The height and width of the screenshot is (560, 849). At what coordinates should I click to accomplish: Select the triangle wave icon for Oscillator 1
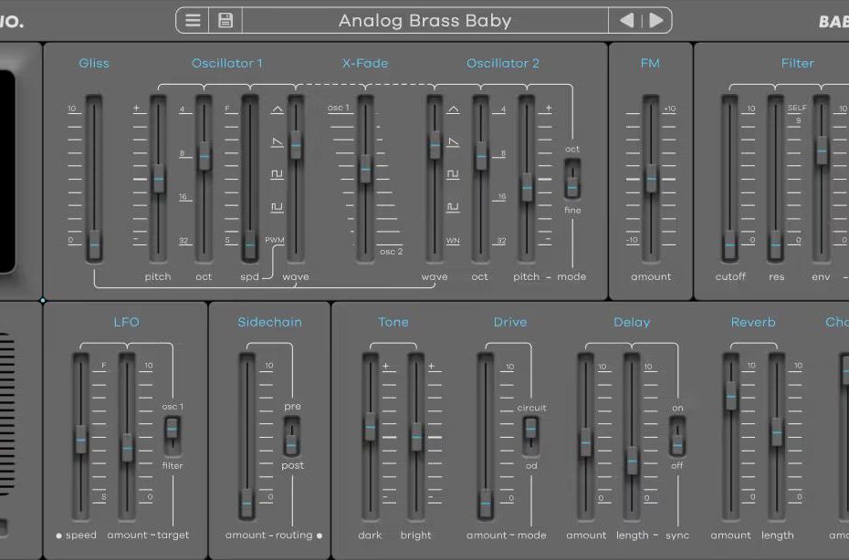pos(277,110)
